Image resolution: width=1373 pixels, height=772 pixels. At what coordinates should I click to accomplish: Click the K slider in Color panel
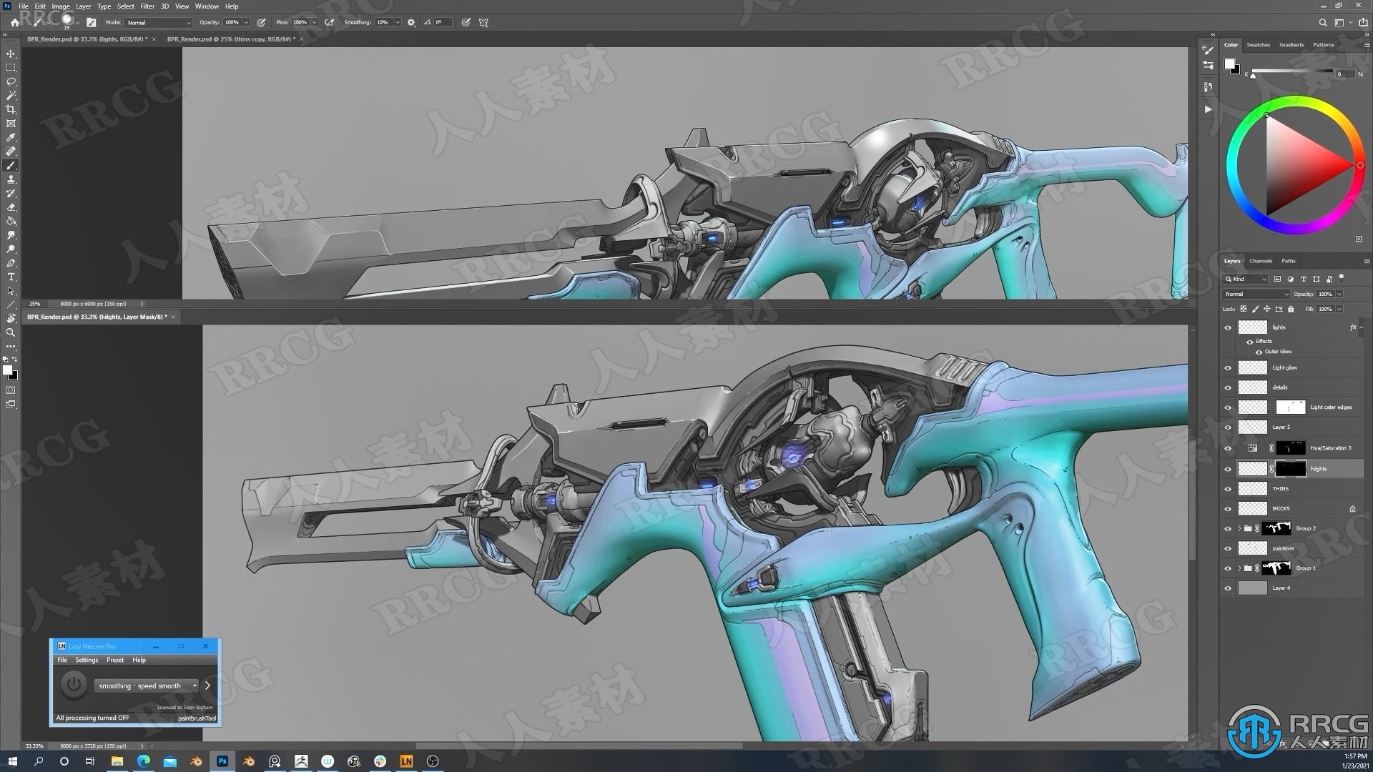click(x=1291, y=72)
